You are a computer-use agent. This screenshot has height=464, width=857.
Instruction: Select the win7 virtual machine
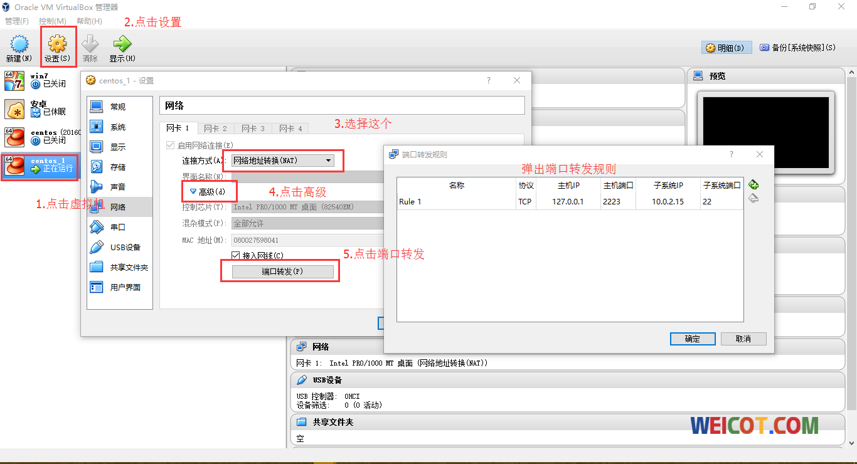40,80
